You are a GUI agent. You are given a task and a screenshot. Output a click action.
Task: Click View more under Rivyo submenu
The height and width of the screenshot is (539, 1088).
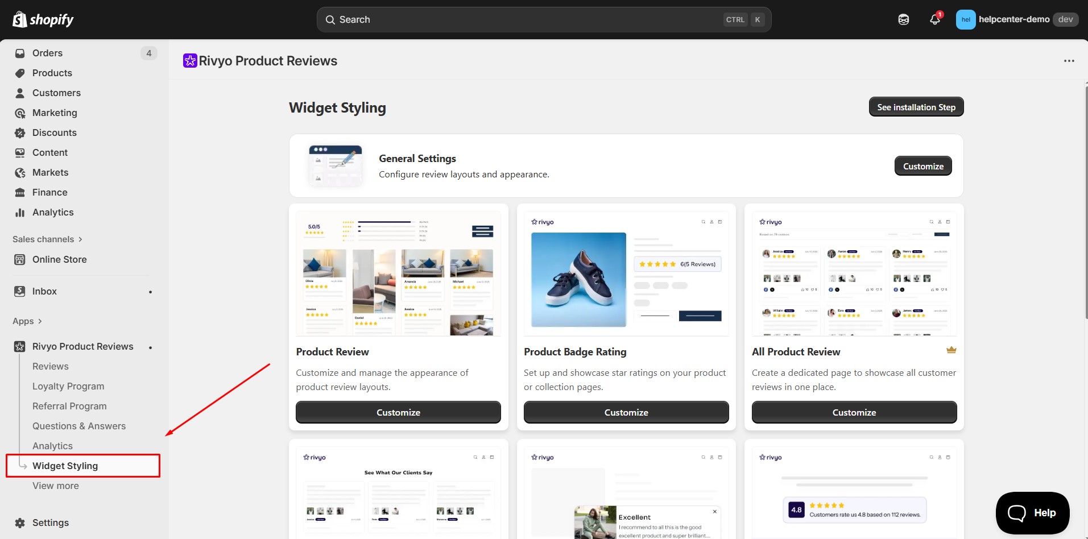55,486
